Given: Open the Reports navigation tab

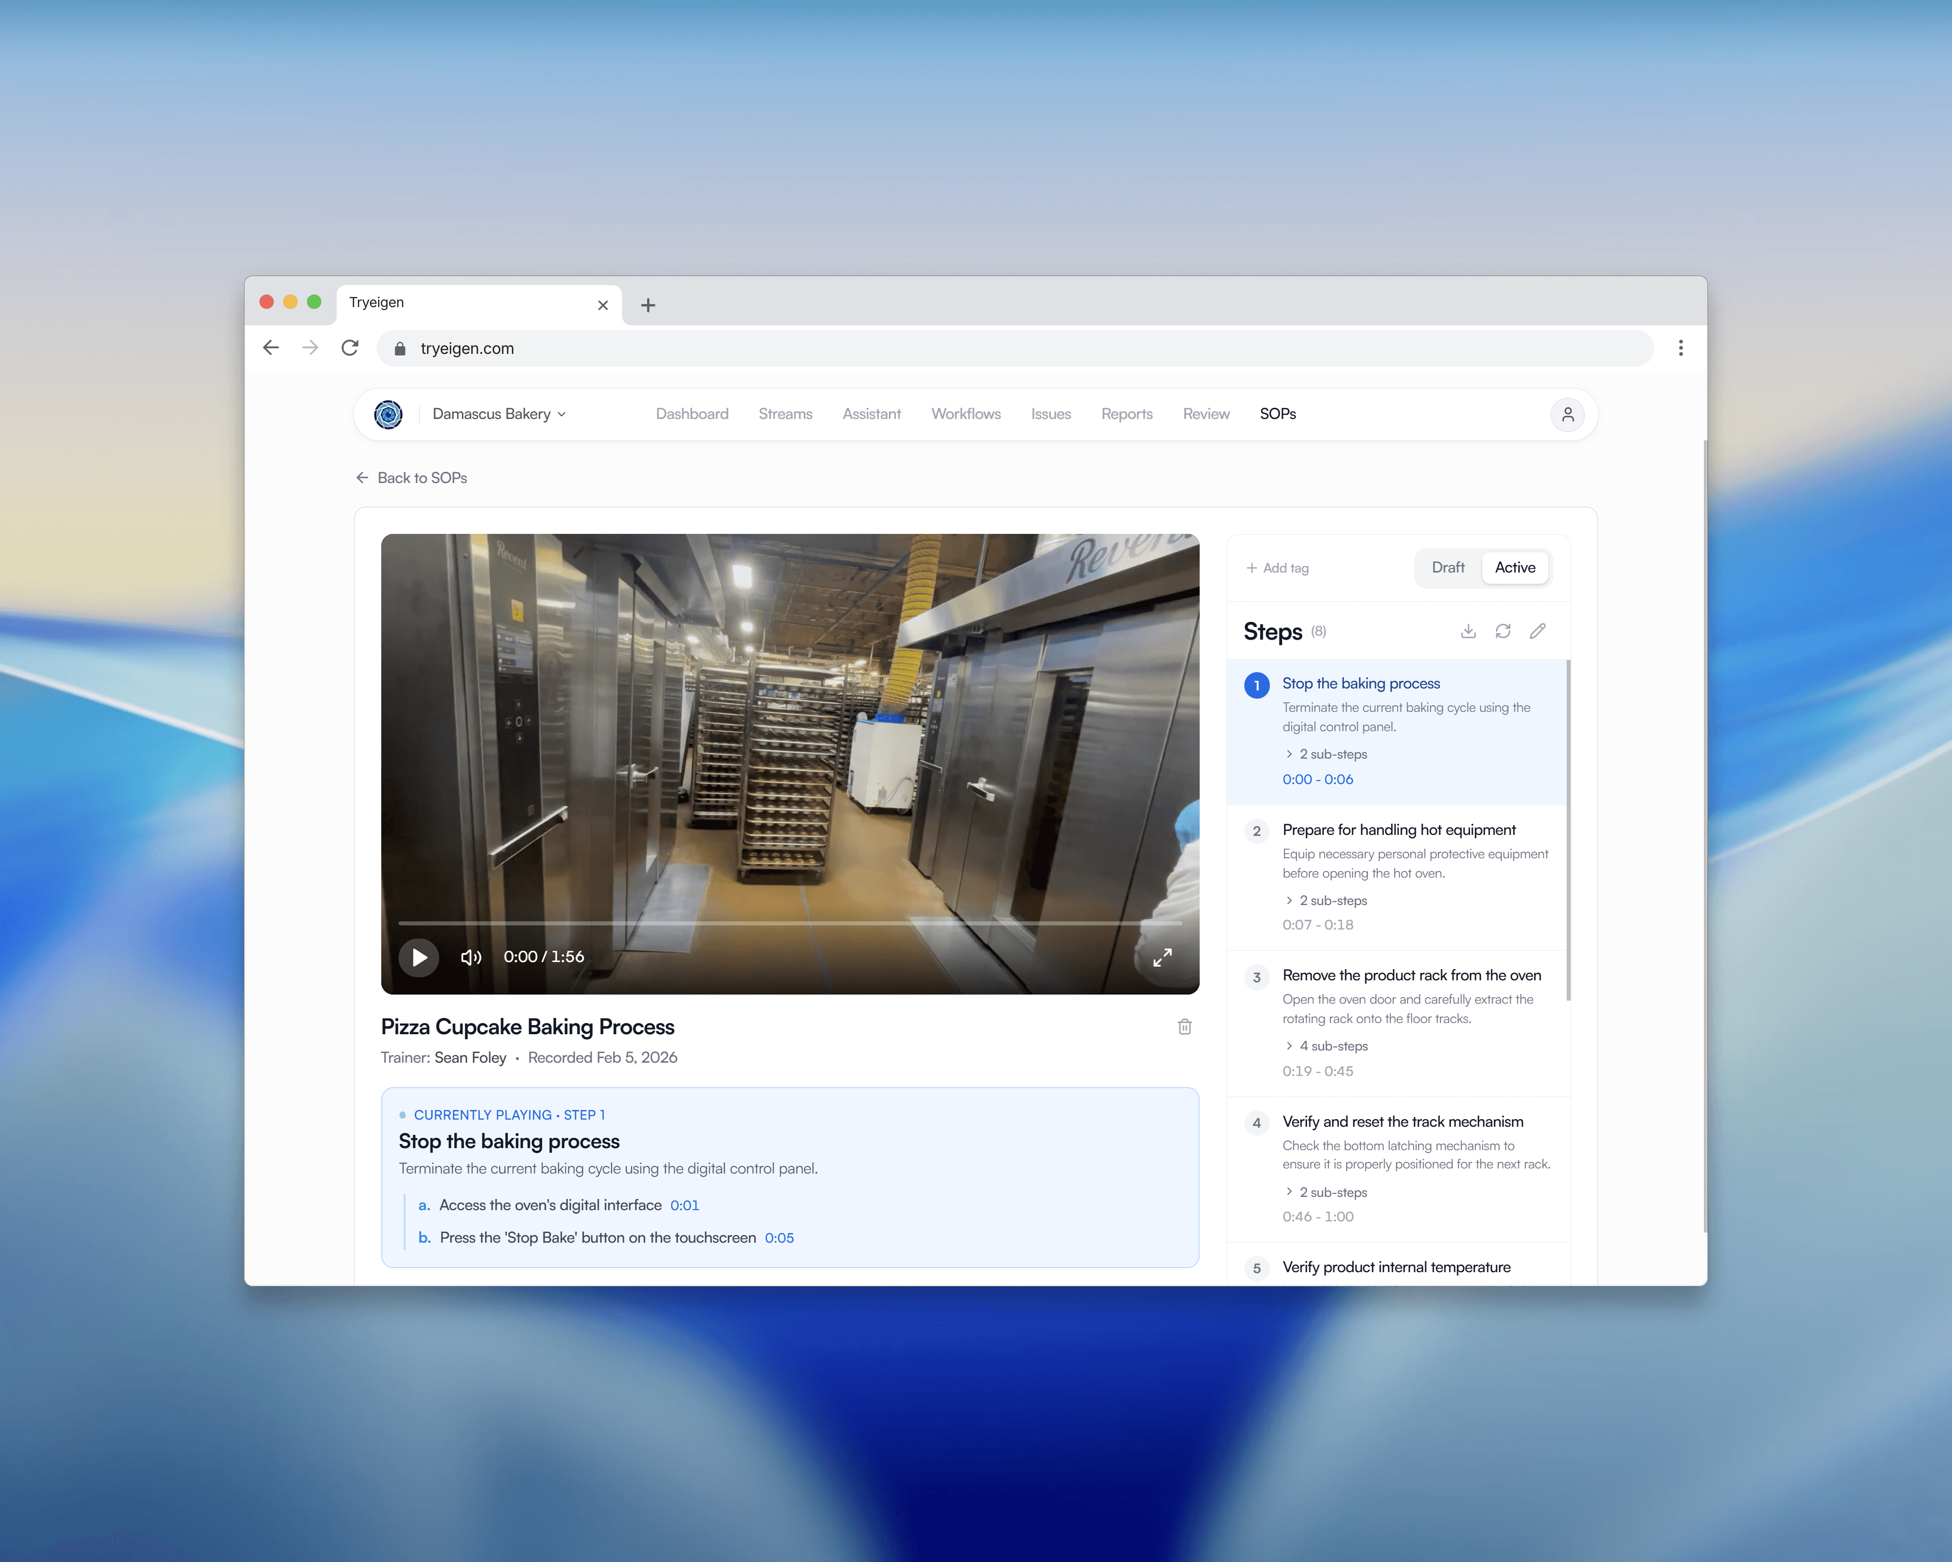Looking at the screenshot, I should [1126, 414].
